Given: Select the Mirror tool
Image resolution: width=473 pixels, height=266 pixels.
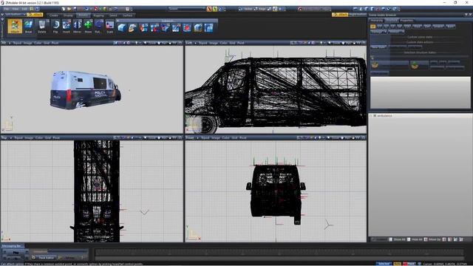Looking at the screenshot, I should pyautogui.click(x=77, y=26).
